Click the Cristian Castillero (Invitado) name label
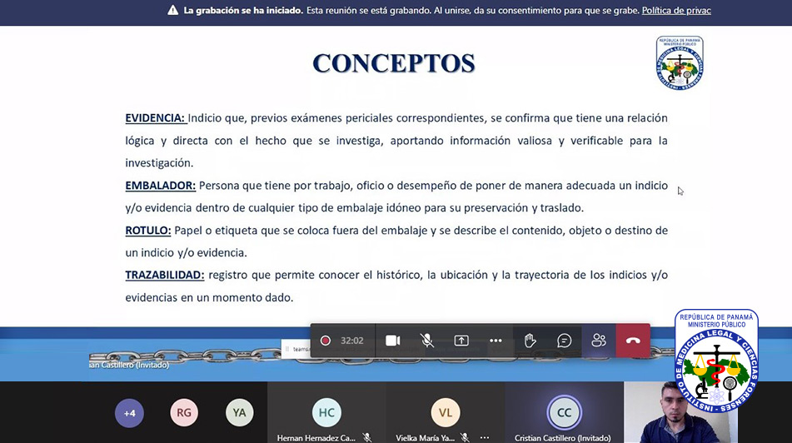Image resolution: width=792 pixels, height=443 pixels. tap(562, 438)
